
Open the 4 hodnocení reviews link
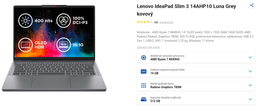point(166,22)
